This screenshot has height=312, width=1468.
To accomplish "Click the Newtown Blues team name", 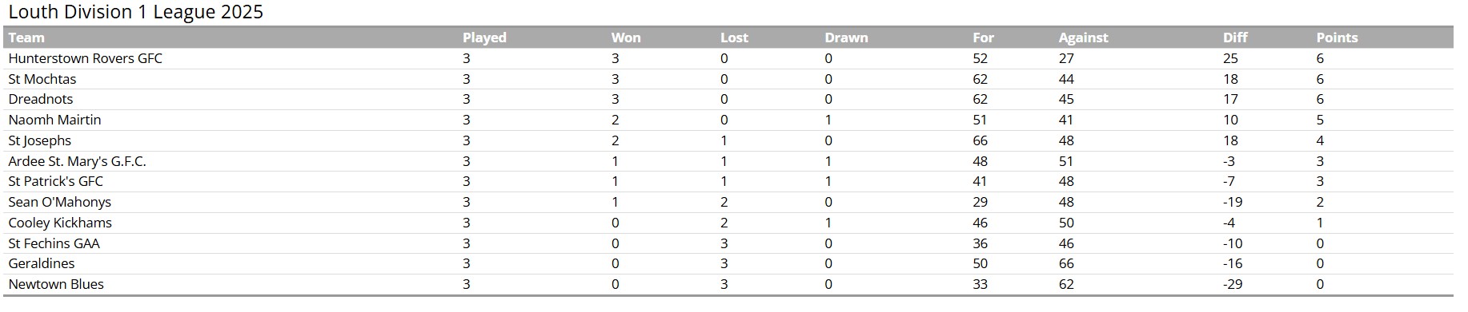I will [x=56, y=284].
